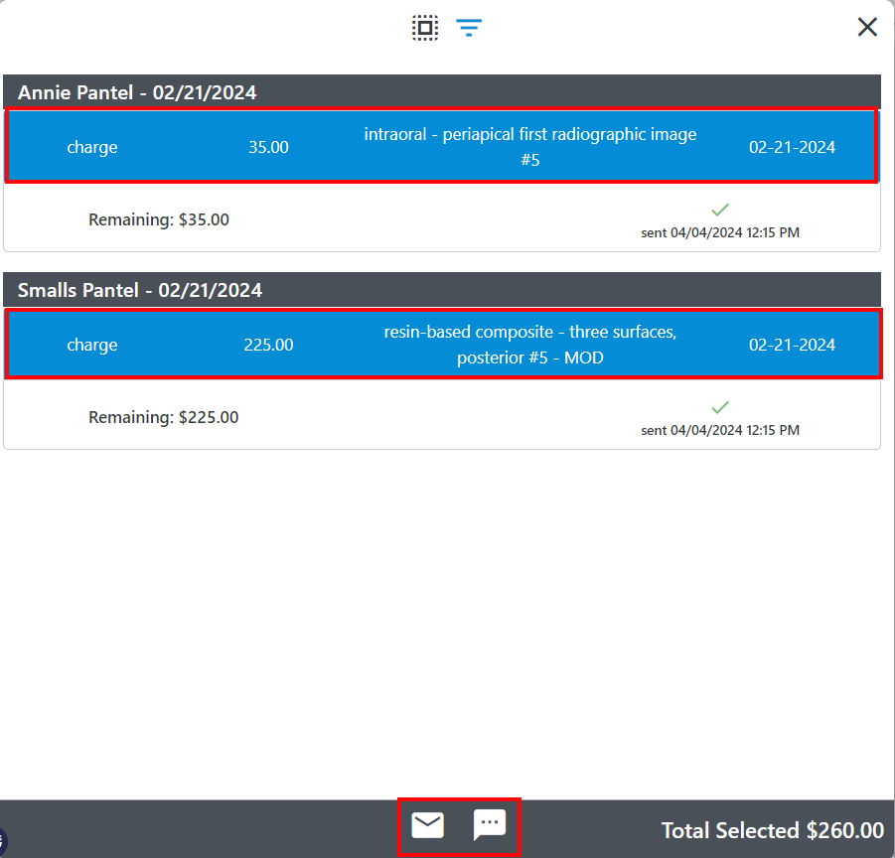
Task: Click the 225.00 amount cell
Action: (268, 345)
